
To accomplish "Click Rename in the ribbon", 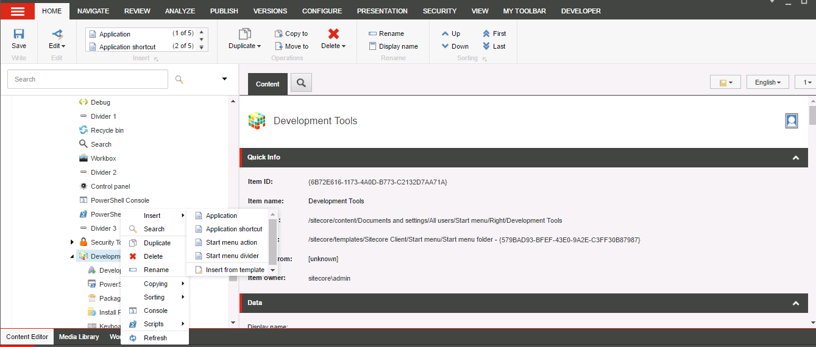I will (x=386, y=33).
